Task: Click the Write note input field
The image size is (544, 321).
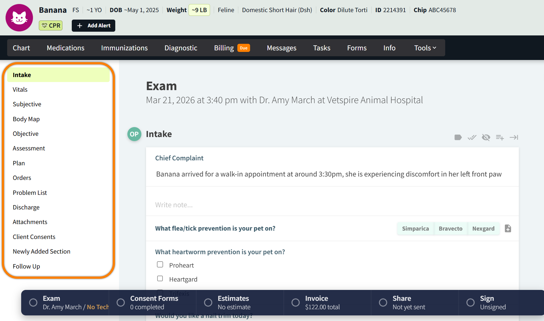Action: pyautogui.click(x=332, y=205)
